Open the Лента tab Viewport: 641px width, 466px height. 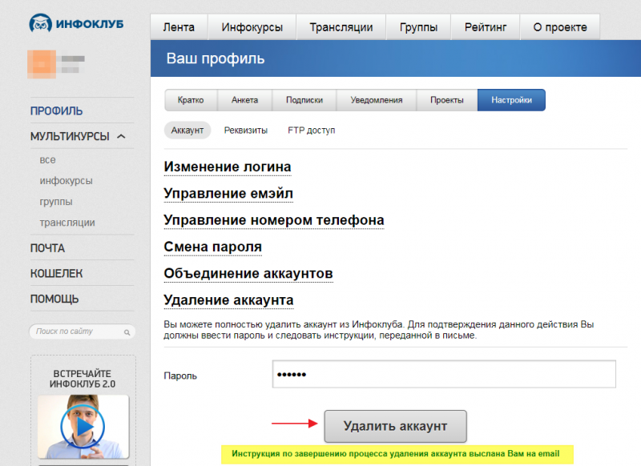179,27
